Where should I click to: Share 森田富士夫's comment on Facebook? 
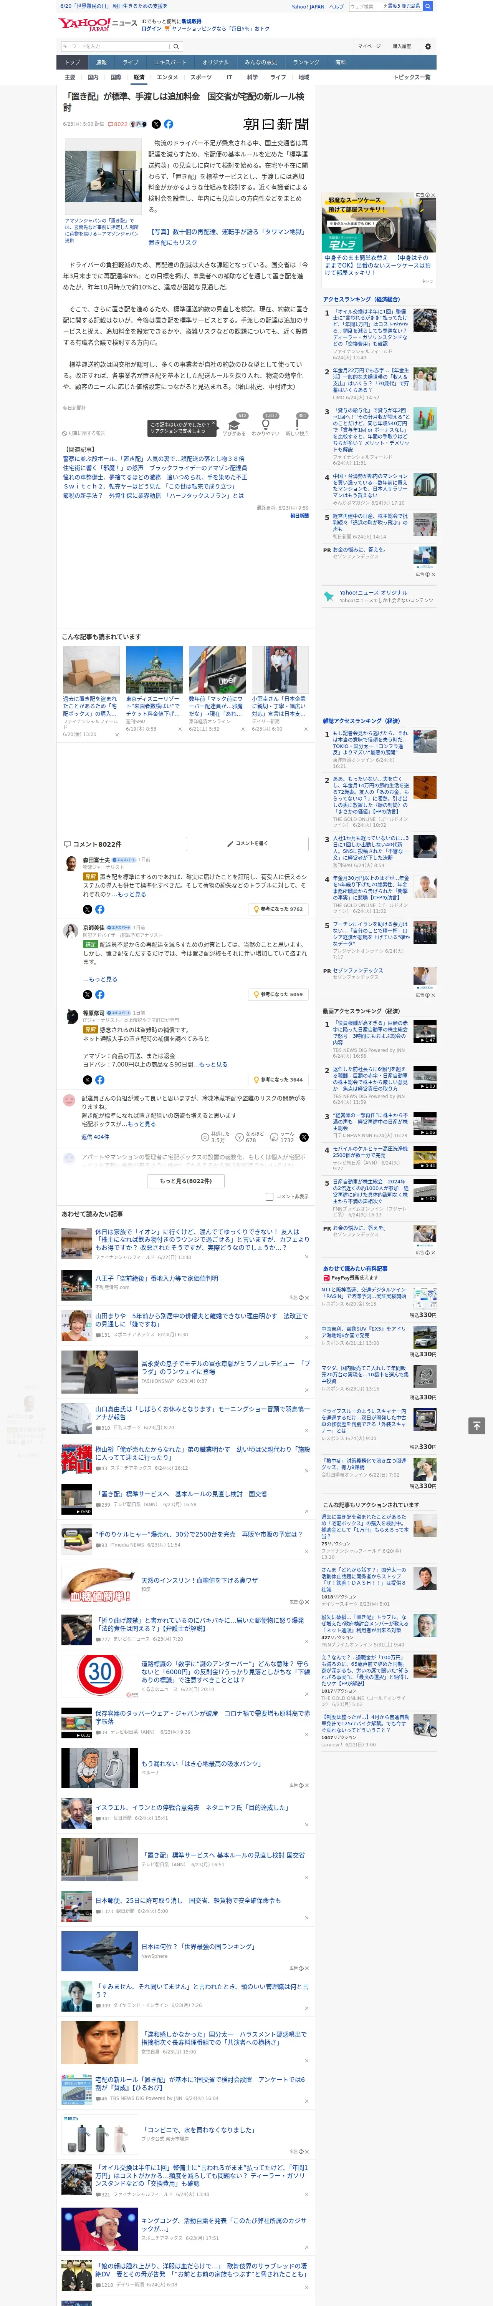click(99, 909)
